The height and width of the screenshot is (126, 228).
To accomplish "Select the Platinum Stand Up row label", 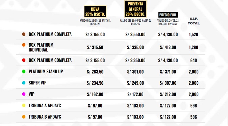I will coord(46,72).
